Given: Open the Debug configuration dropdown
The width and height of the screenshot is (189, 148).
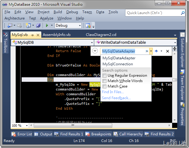Looking at the screenshot, I should (x=68, y=25).
